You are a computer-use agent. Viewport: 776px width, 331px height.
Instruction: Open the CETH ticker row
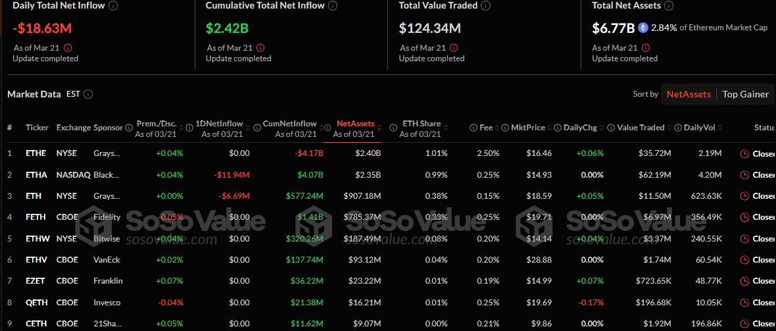point(36,324)
